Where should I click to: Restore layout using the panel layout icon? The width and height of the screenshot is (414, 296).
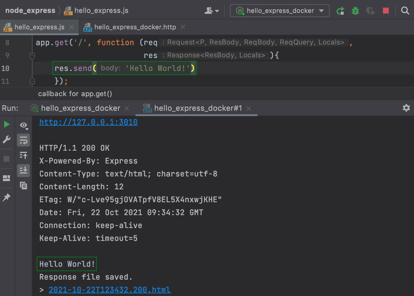click(x=6, y=178)
